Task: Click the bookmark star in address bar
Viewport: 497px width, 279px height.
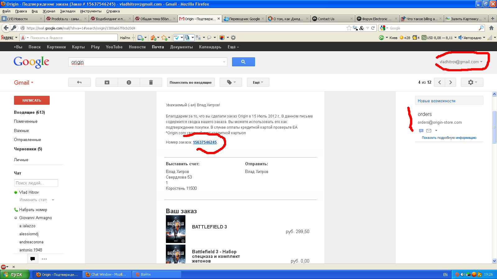Action: [x=349, y=28]
